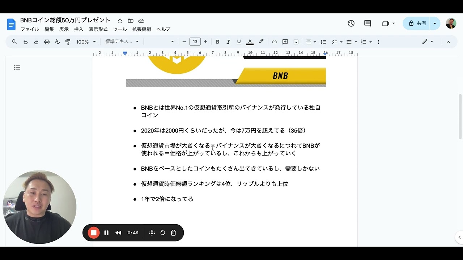Open the ヘルプ menu
Screen dimensions: 463x260
coord(163,29)
